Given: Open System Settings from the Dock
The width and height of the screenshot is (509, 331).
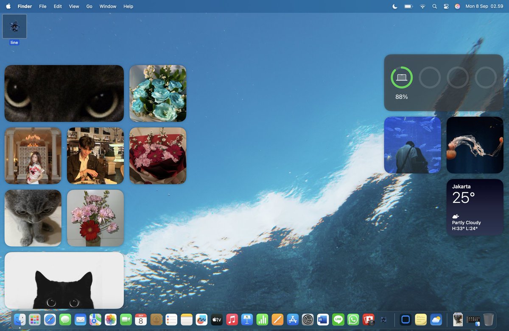Looking at the screenshot, I should click(308, 320).
